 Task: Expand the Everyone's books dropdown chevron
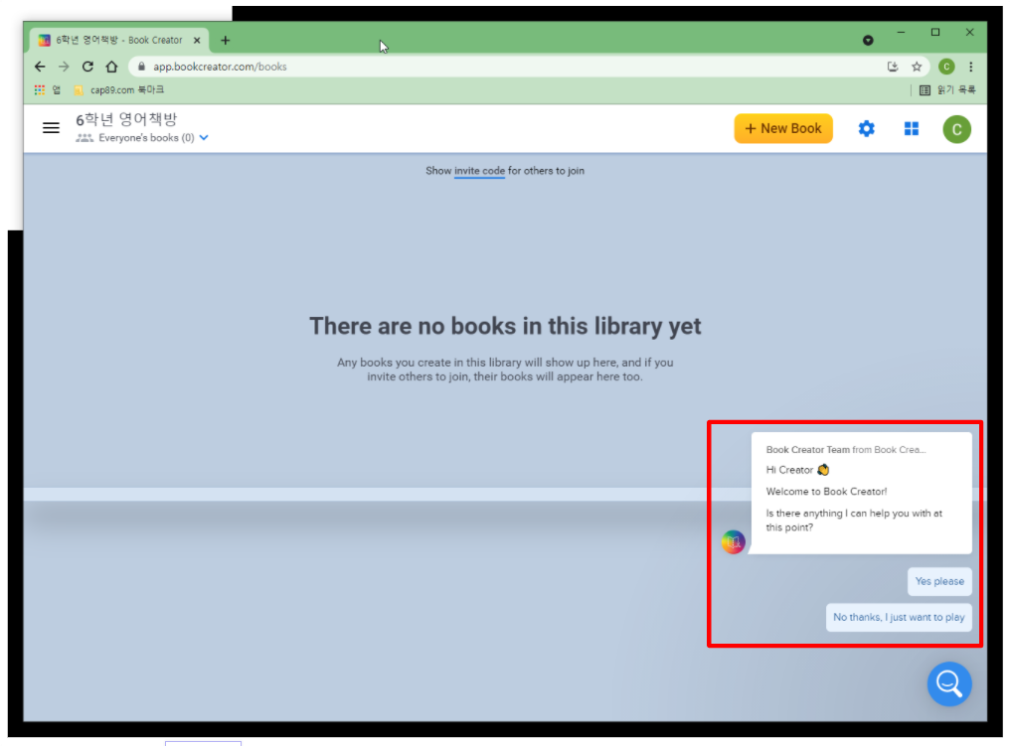point(204,138)
